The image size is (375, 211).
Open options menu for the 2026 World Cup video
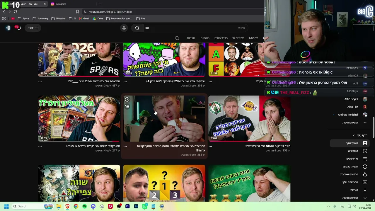tap(40, 81)
